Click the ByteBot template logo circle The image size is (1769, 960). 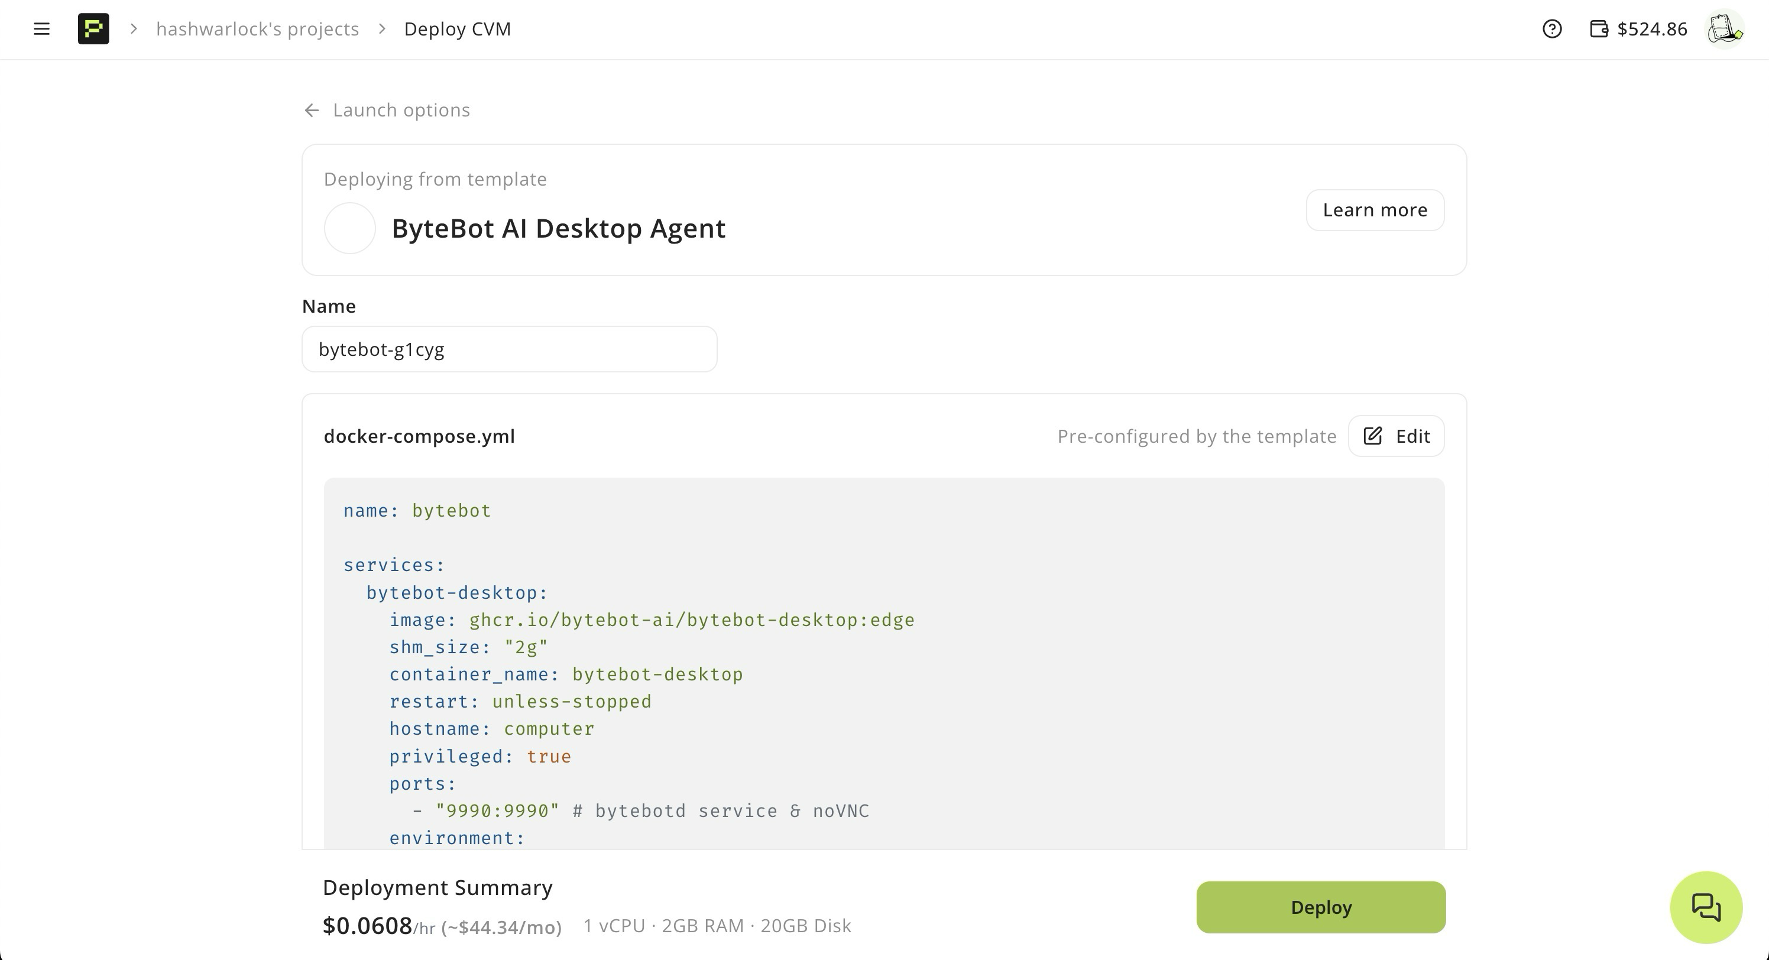point(349,228)
